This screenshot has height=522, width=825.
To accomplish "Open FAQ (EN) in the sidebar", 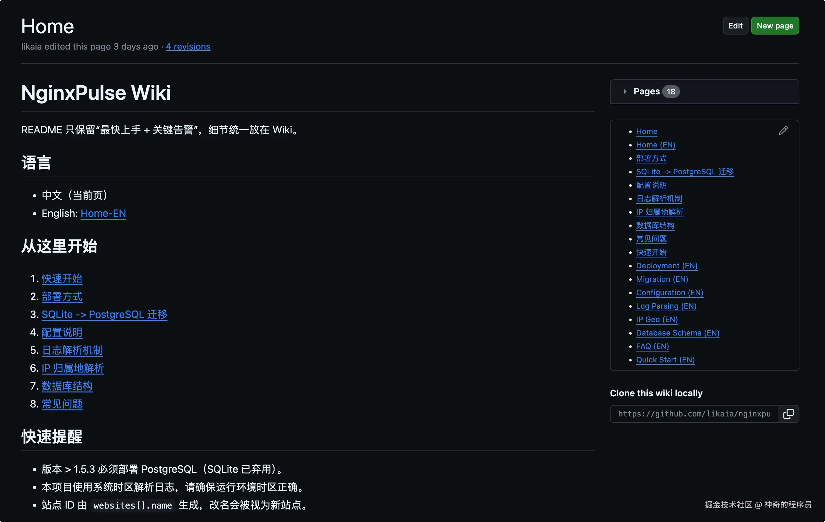I will [x=652, y=346].
